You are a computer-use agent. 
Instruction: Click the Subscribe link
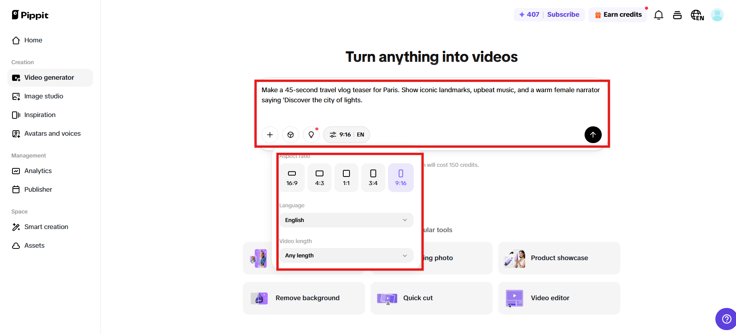pyautogui.click(x=563, y=14)
